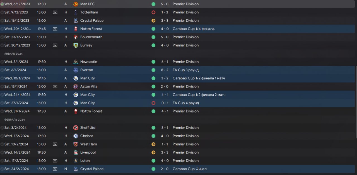Click the TV icon on Luton row
The height and width of the screenshot is (175, 357).
(x=55, y=161)
